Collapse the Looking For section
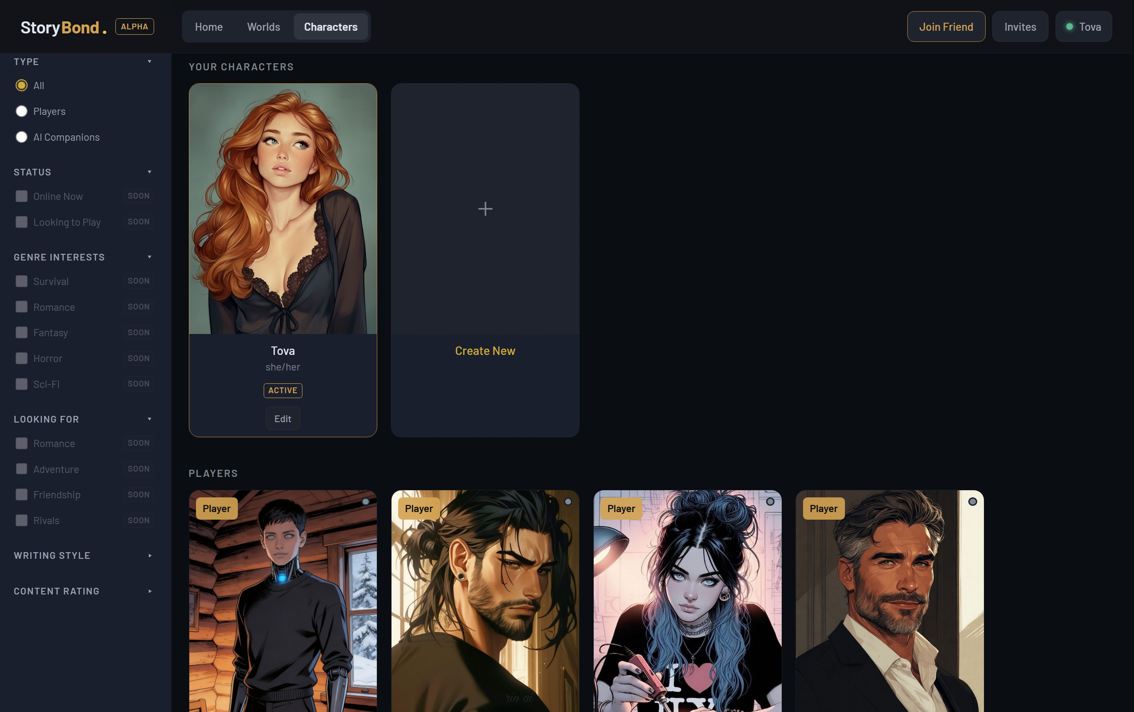This screenshot has width=1134, height=712. 149,419
